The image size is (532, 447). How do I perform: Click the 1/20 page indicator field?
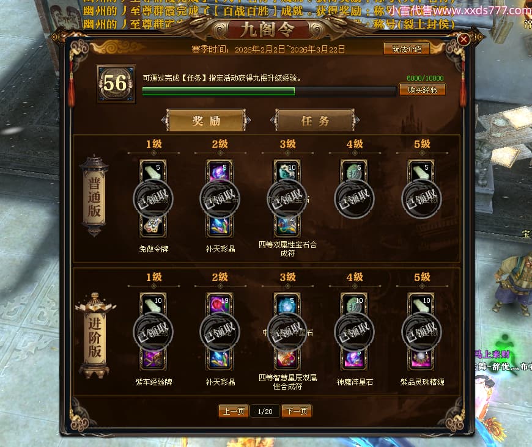[x=265, y=412]
